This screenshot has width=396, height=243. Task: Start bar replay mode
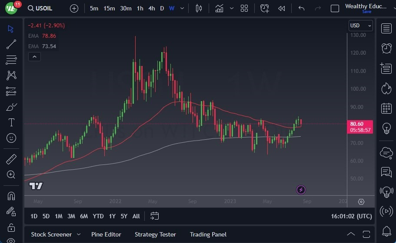coord(281,8)
